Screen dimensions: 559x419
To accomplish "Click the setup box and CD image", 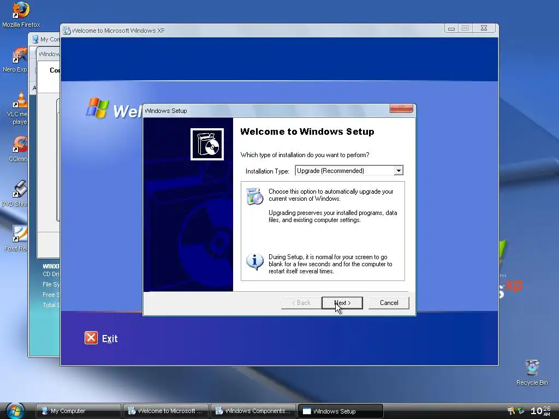I will (207, 144).
